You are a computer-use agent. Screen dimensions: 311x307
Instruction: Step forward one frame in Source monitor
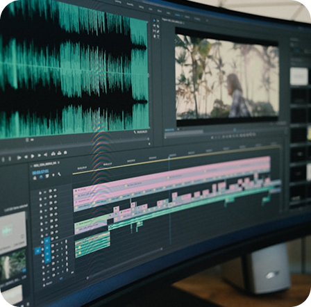tap(39, 156)
